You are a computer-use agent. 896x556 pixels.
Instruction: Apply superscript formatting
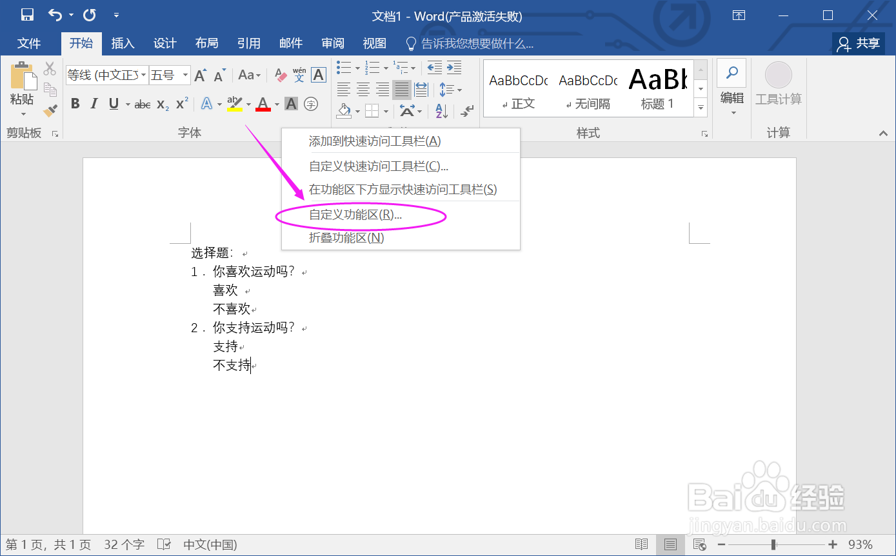(182, 104)
